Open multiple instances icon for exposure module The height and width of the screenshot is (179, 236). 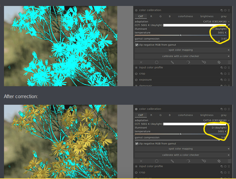(222, 80)
